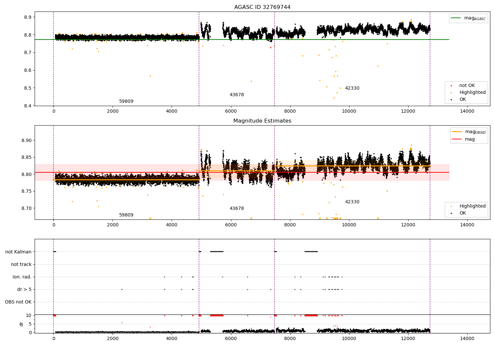
Task: Click OBSID label 59809 in top plot
Action: coord(126,101)
